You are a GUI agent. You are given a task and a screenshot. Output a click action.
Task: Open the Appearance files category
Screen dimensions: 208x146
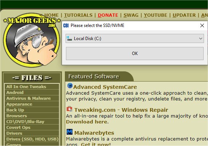(x=32, y=104)
